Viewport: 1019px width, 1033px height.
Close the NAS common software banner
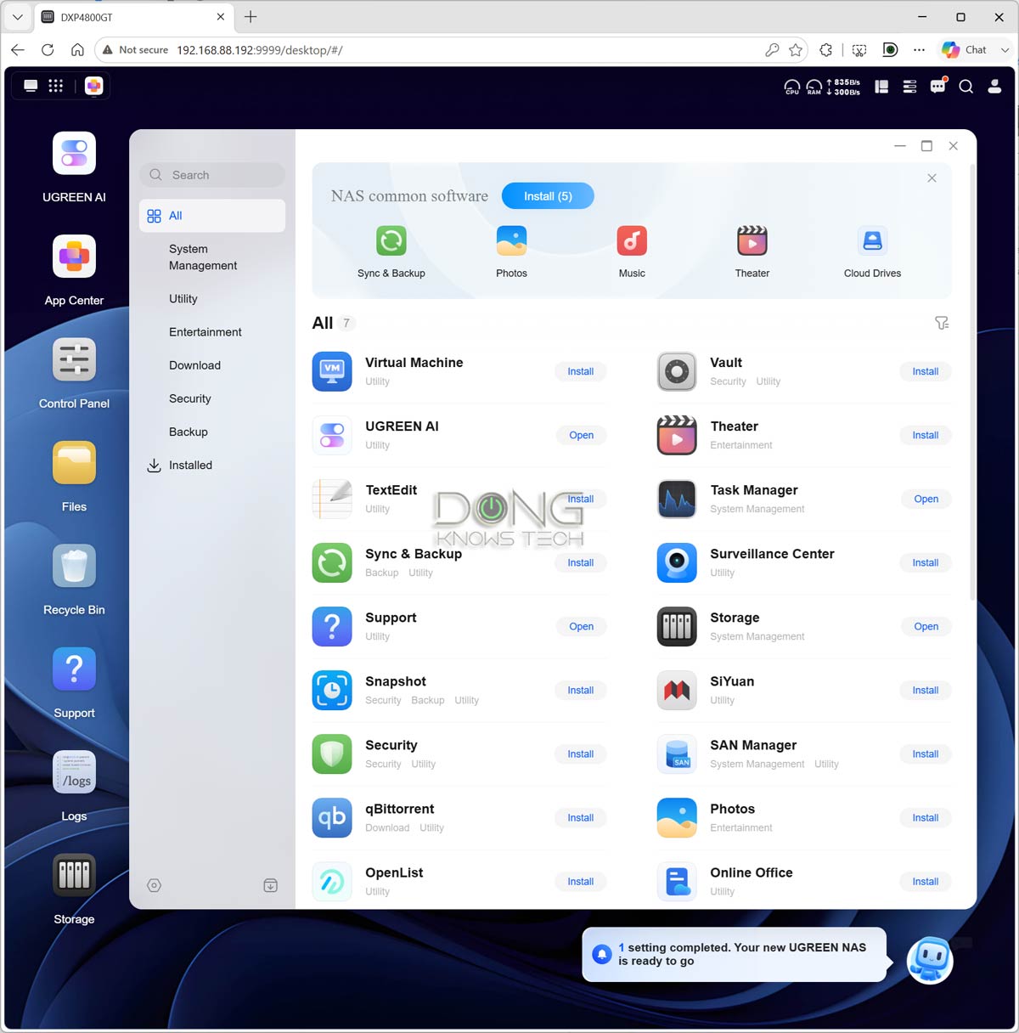[932, 178]
